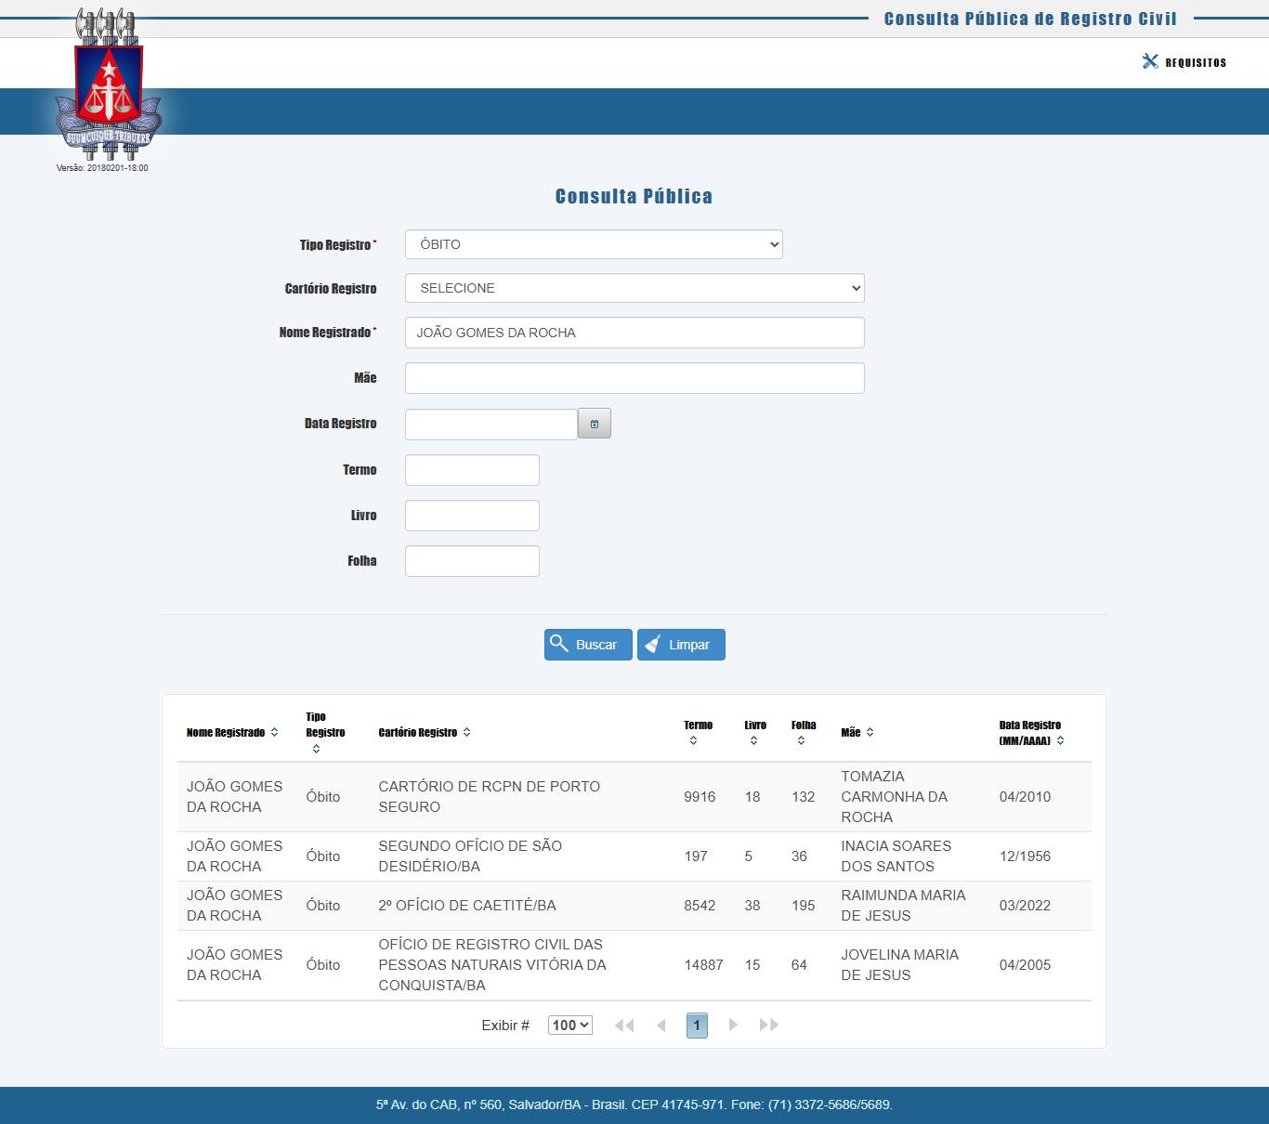Clear the form with Limpar button
Viewport: 1269px width, 1124px height.
[x=681, y=645]
